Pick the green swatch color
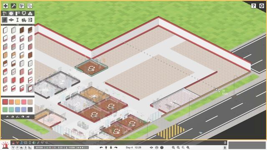 tap(5, 109)
